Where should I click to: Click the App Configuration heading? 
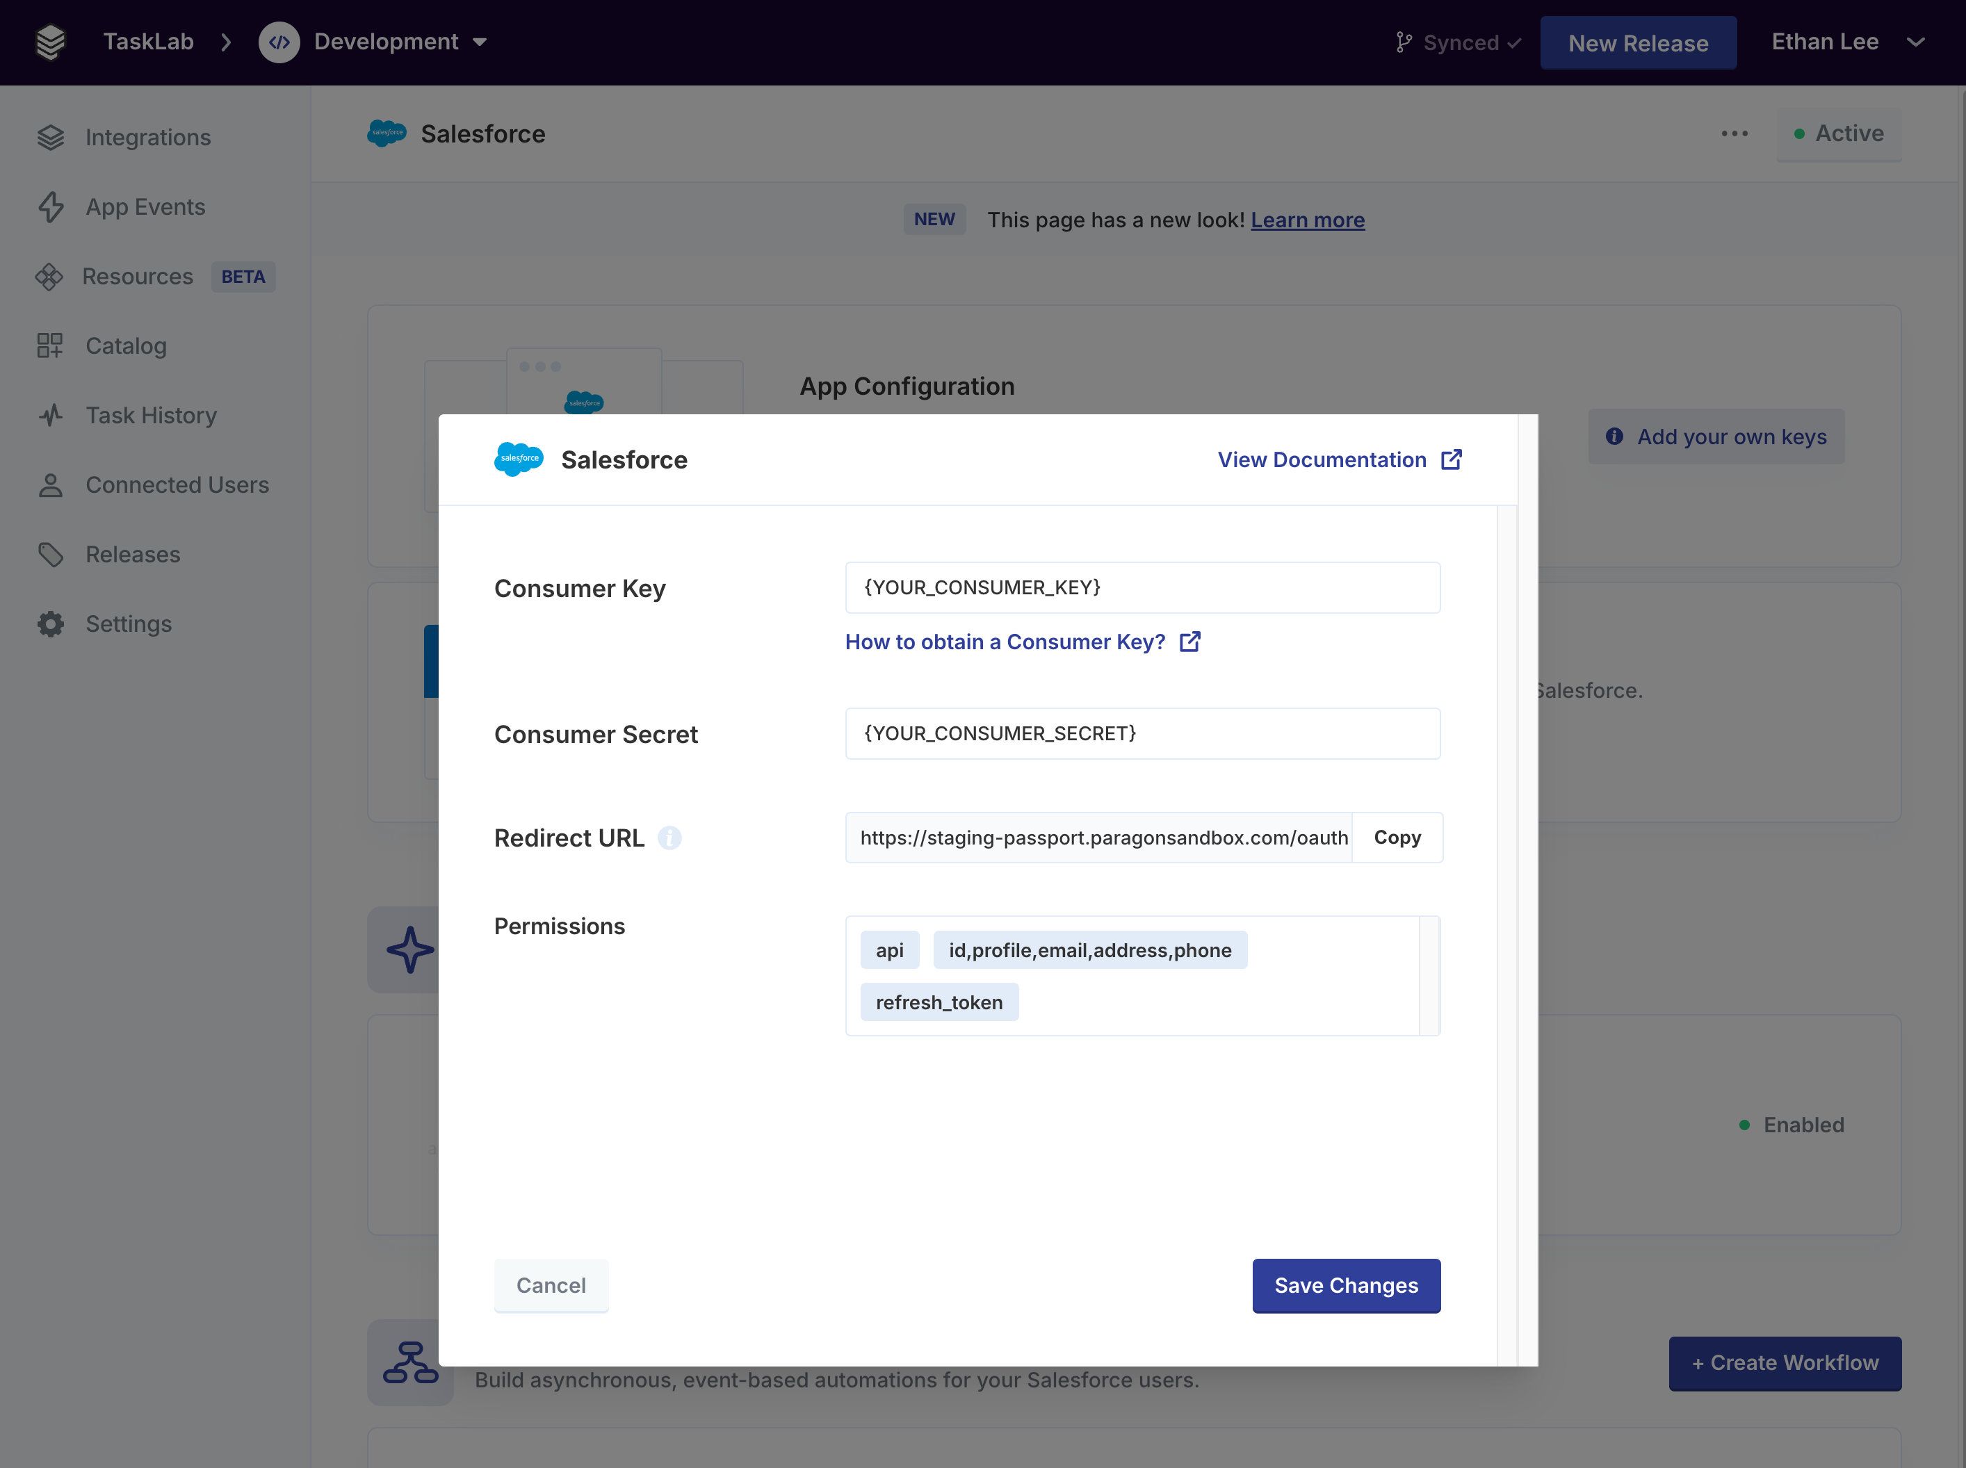tap(907, 386)
